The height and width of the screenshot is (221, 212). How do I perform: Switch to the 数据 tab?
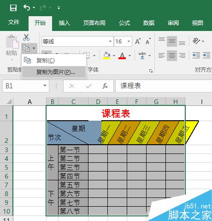pos(149,23)
